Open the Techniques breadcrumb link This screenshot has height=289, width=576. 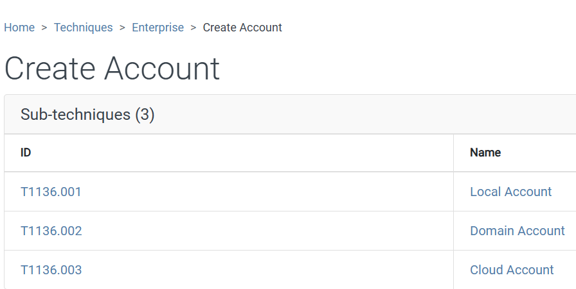[x=83, y=28]
